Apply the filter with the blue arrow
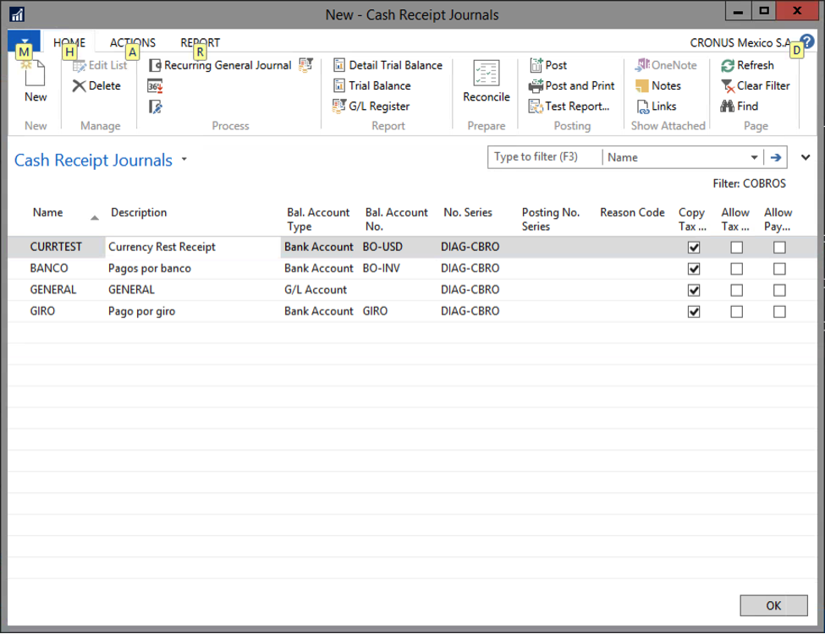 point(776,157)
